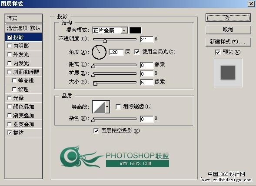This screenshot has height=186, width=256.
Task: Enable the 外发光 outer glow checkbox
Action: (10, 55)
